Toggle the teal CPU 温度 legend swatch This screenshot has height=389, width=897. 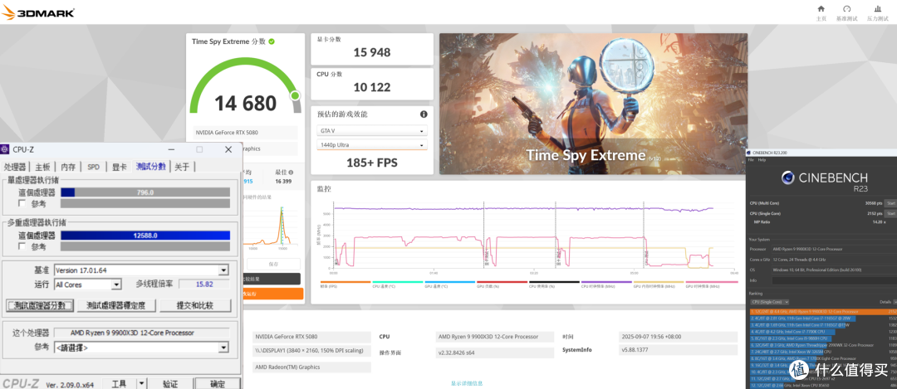pyautogui.click(x=397, y=282)
